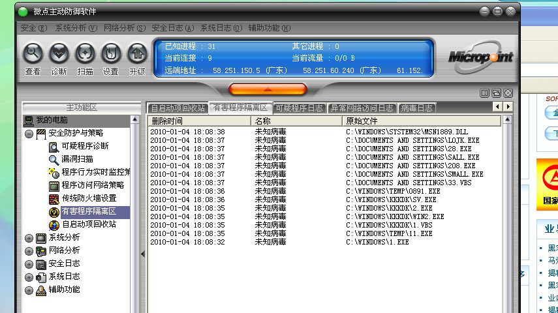Sort by the 删除时间 column header

tap(199, 121)
